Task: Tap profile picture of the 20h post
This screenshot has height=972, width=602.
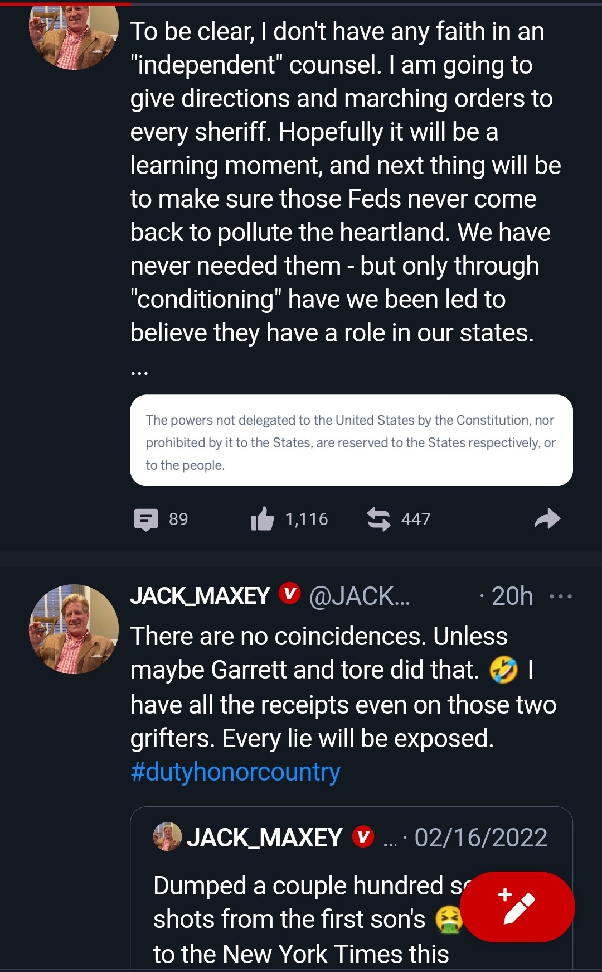Action: click(74, 629)
